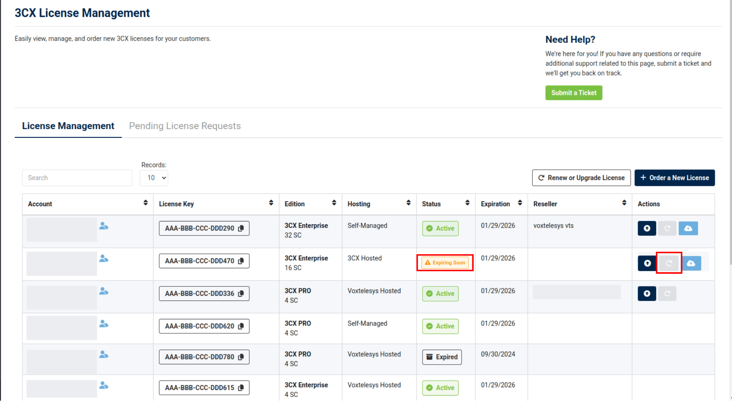This screenshot has width=732, height=401.
Task: Sort table by Account column
Action: [x=146, y=203]
